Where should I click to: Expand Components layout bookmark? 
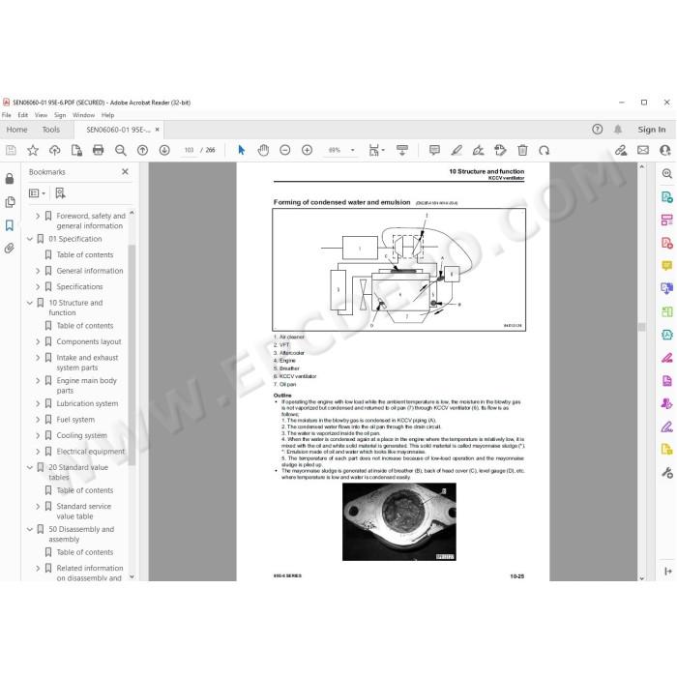[x=38, y=341]
